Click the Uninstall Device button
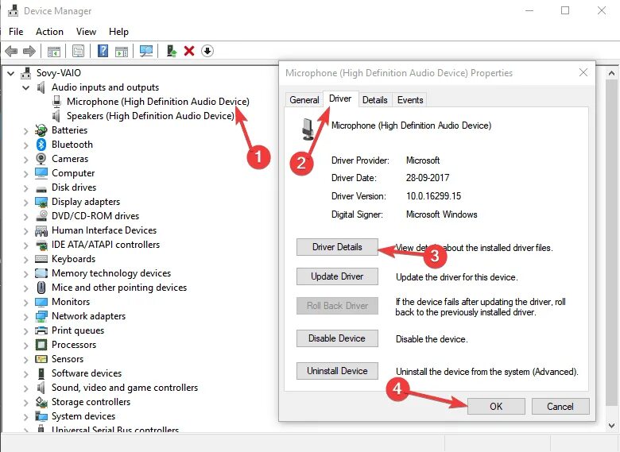 click(337, 371)
